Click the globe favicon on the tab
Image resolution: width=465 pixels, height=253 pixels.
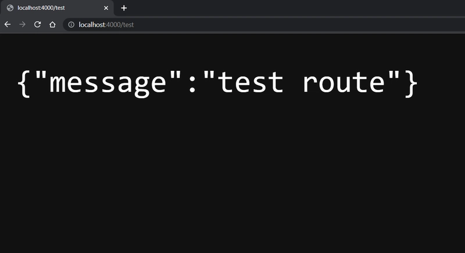(10, 8)
